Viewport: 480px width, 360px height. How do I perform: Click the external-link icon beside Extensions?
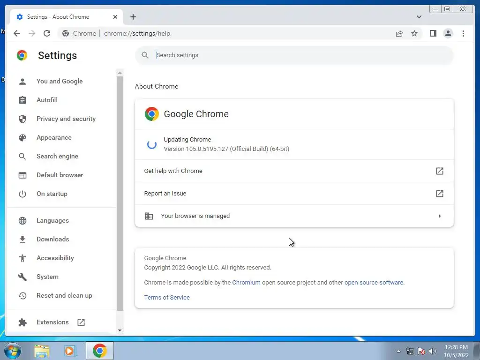81,322
